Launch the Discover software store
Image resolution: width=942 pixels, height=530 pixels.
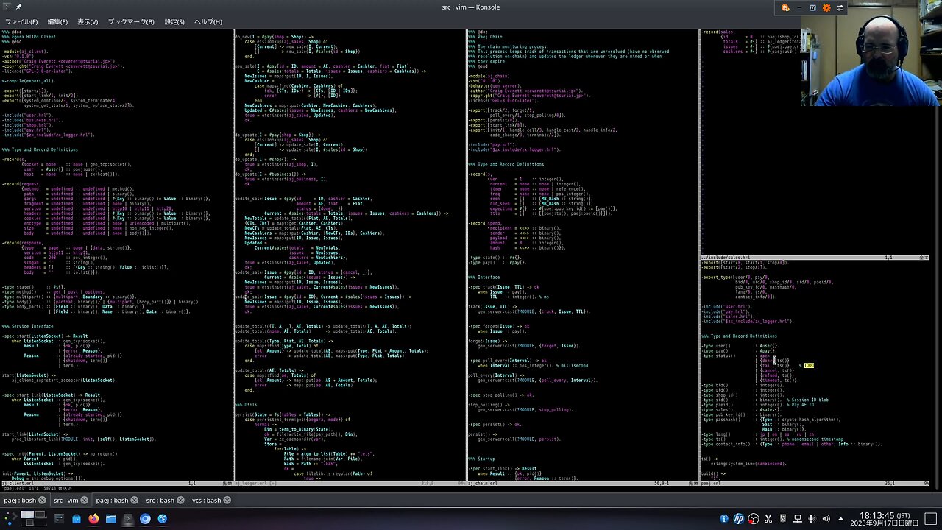77,519
